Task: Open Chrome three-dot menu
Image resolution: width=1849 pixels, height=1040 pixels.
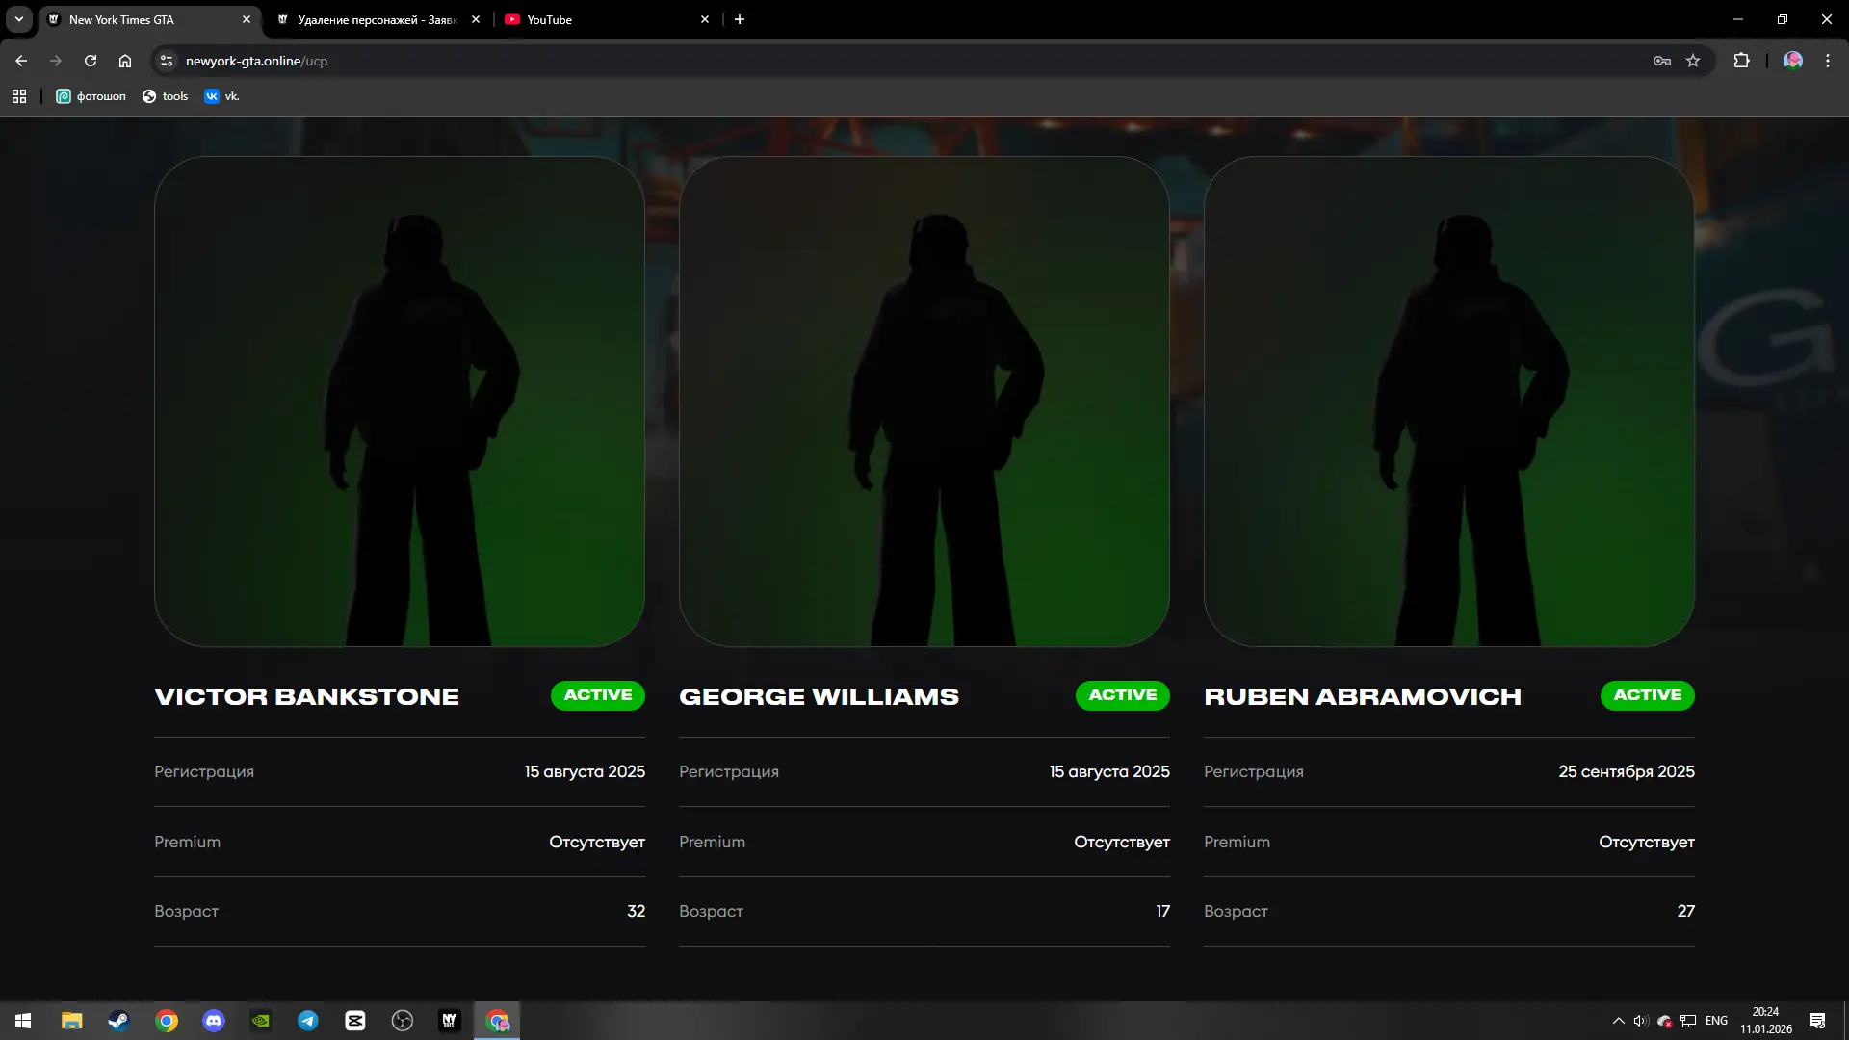Action: click(1828, 61)
